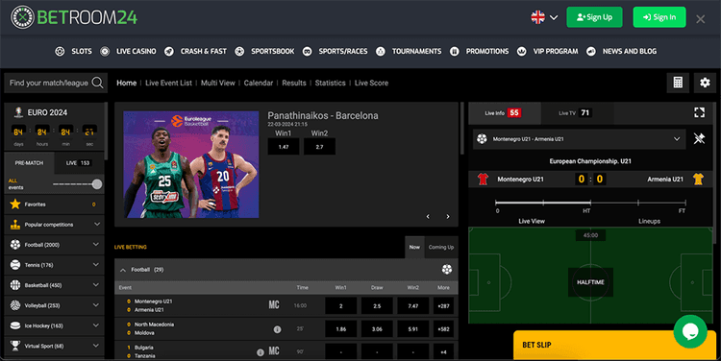
Task: Show previous banner slide
Action: click(x=428, y=216)
